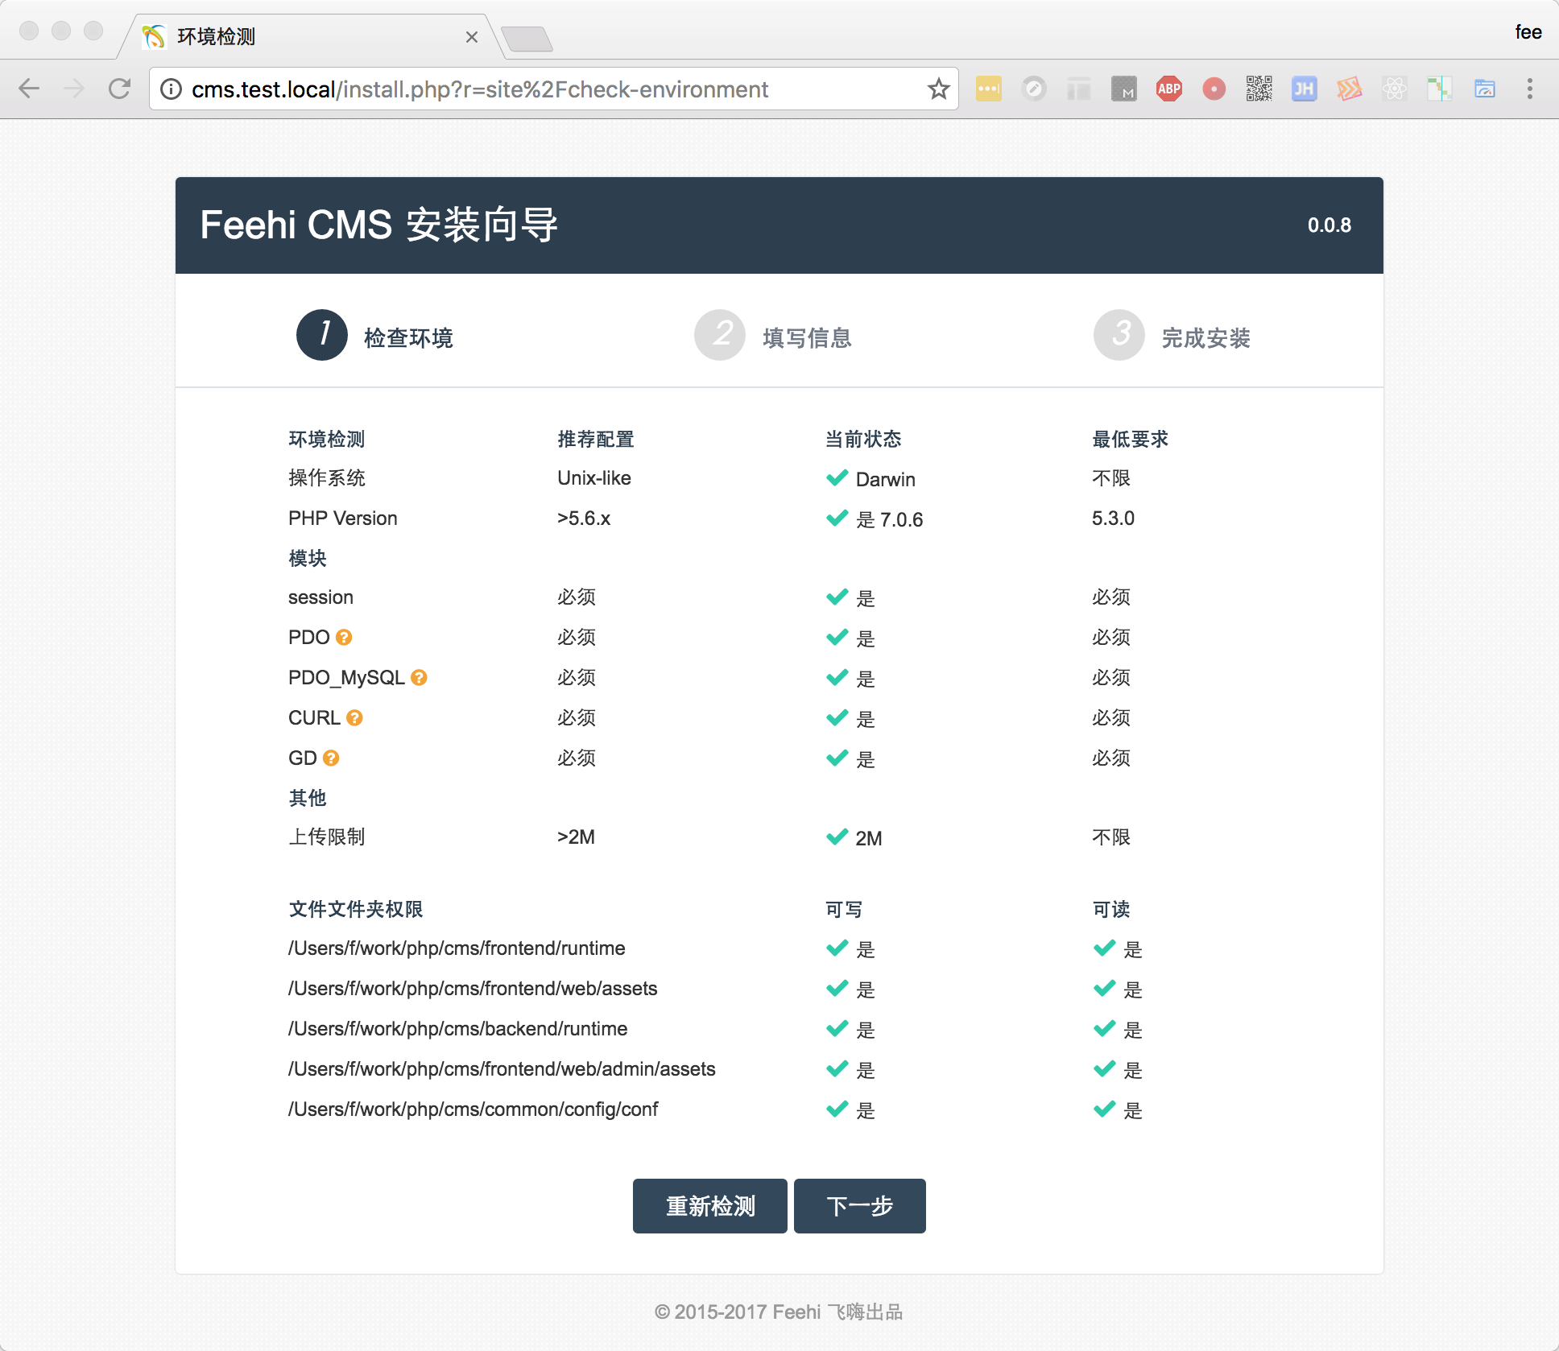Open the Adblock Plus extension
The height and width of the screenshot is (1351, 1559).
[x=1168, y=89]
